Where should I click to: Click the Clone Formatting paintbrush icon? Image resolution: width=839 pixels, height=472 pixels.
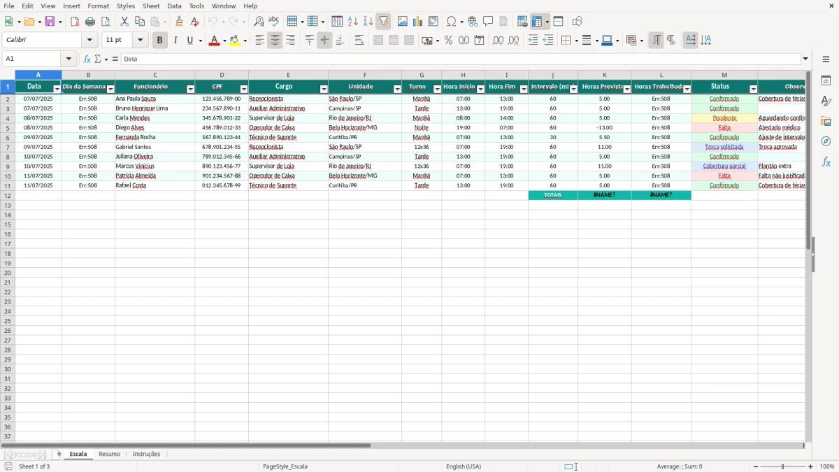click(180, 22)
